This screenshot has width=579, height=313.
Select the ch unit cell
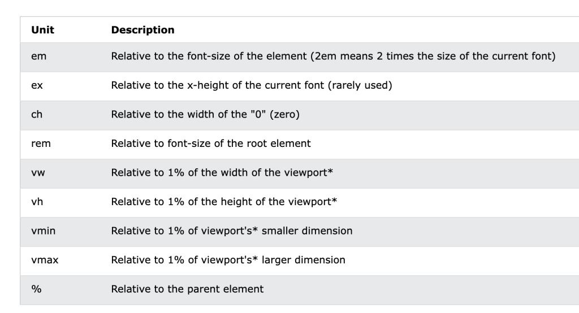[37, 115]
